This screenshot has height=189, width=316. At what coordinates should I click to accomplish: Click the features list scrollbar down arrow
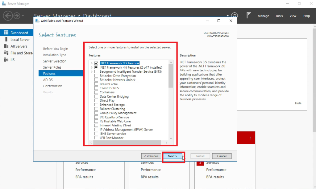pos(171,138)
